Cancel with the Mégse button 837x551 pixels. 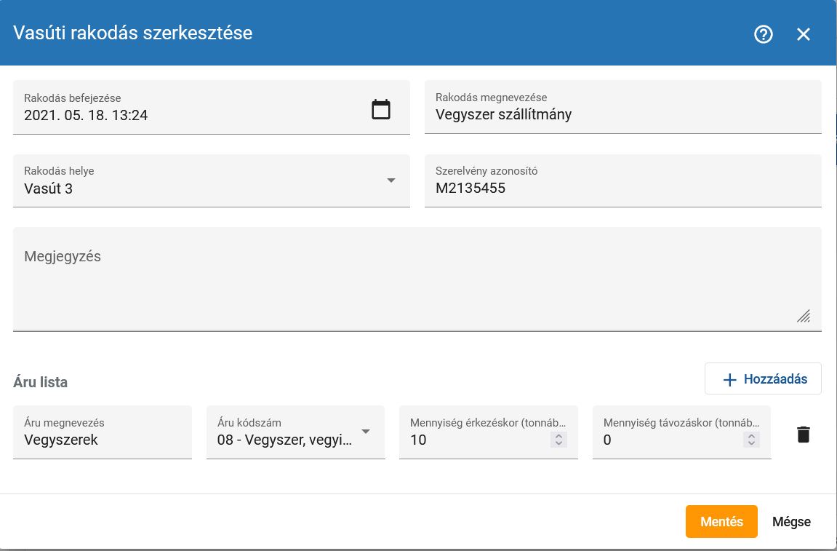coord(791,521)
